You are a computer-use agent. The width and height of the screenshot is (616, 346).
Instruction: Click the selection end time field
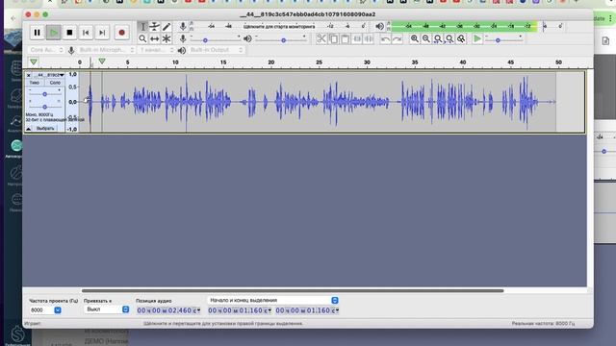tap(307, 310)
